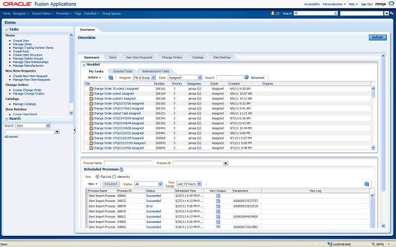Screen dimensions: 396x247
Task: Click the Refresh button in Overview
Action: tap(377, 38)
